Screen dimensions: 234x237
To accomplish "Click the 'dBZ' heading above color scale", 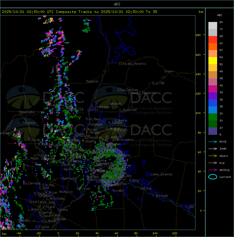I will pyautogui.click(x=219, y=15).
